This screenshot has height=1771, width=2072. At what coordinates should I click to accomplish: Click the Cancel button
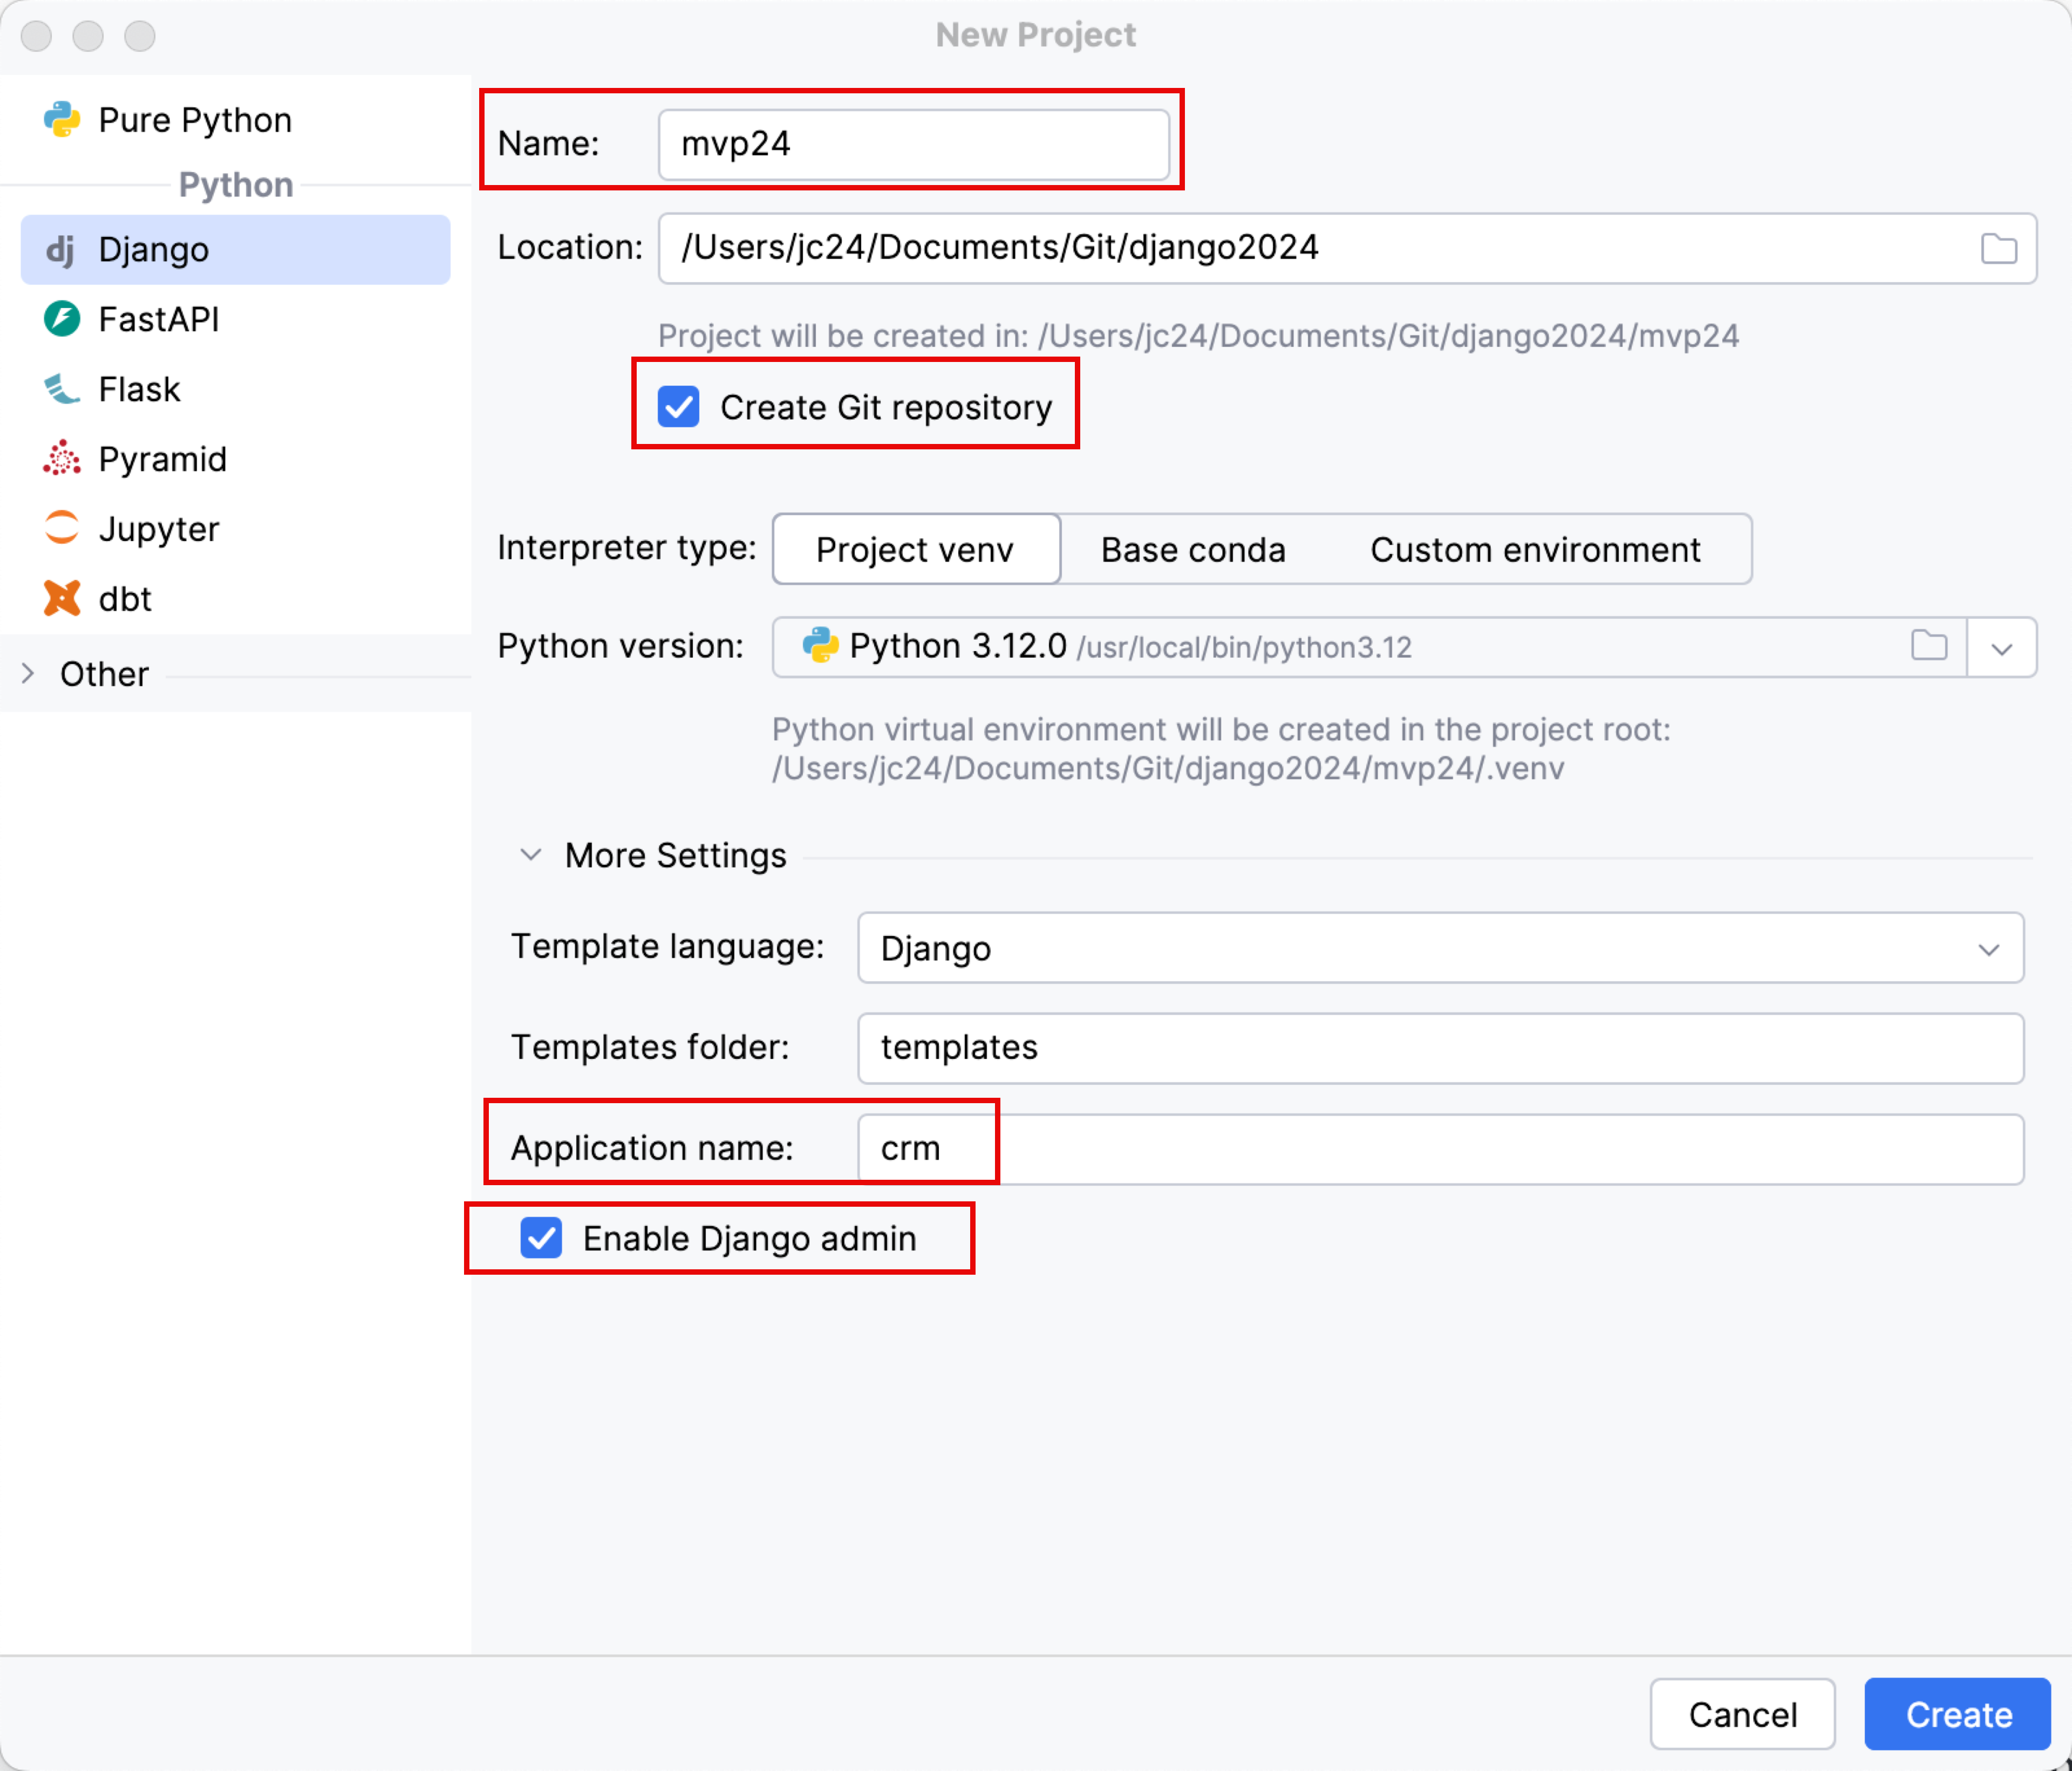[1741, 1714]
